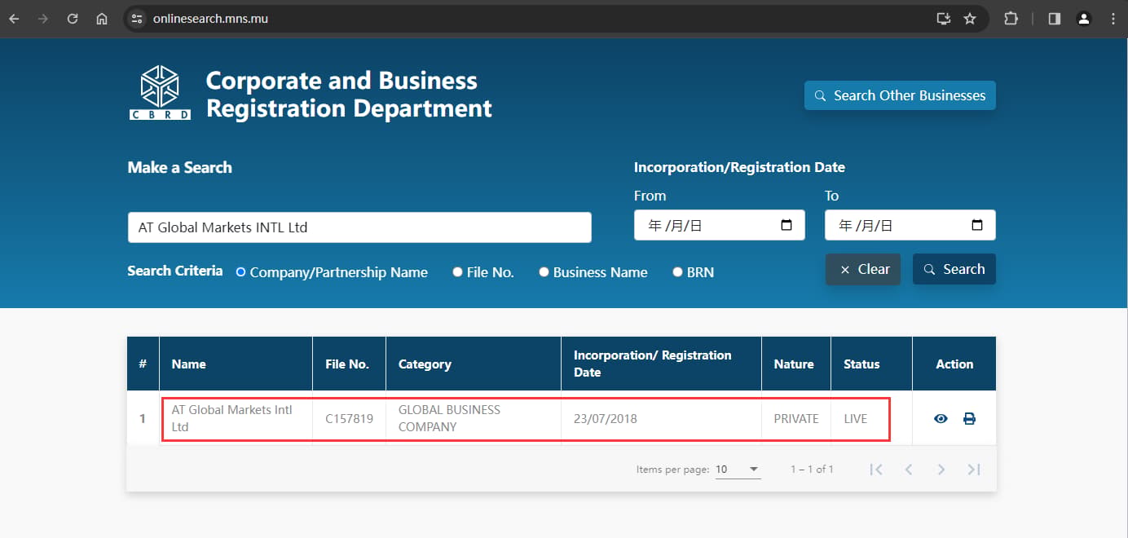Choose BRN as search criteria
The width and height of the screenshot is (1128, 538).
pyautogui.click(x=693, y=272)
